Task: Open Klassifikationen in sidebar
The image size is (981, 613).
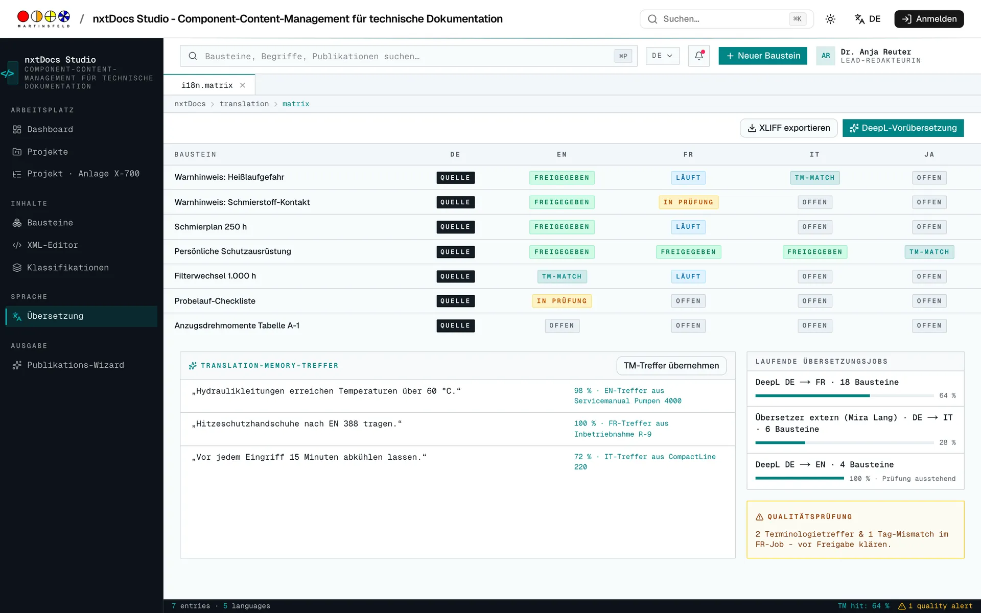Action: click(x=82, y=268)
